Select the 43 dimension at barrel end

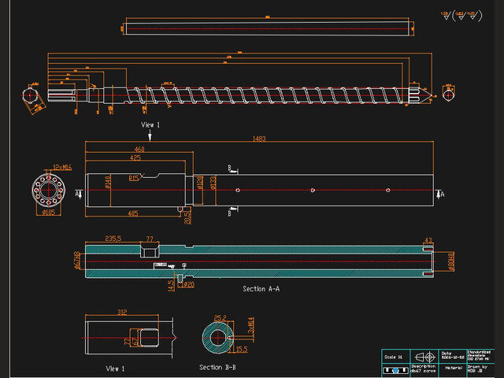tap(428, 240)
